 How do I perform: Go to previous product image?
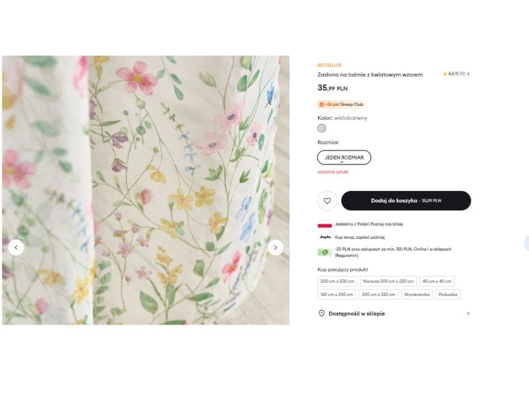pyautogui.click(x=16, y=247)
